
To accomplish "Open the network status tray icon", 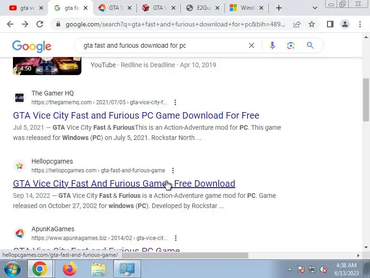I will tap(312, 269).
